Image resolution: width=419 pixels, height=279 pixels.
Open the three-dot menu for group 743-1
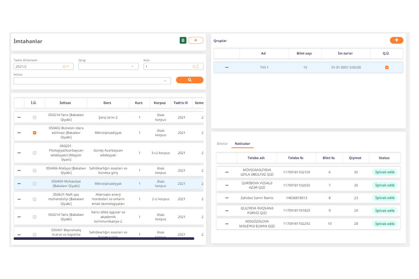coord(227,68)
